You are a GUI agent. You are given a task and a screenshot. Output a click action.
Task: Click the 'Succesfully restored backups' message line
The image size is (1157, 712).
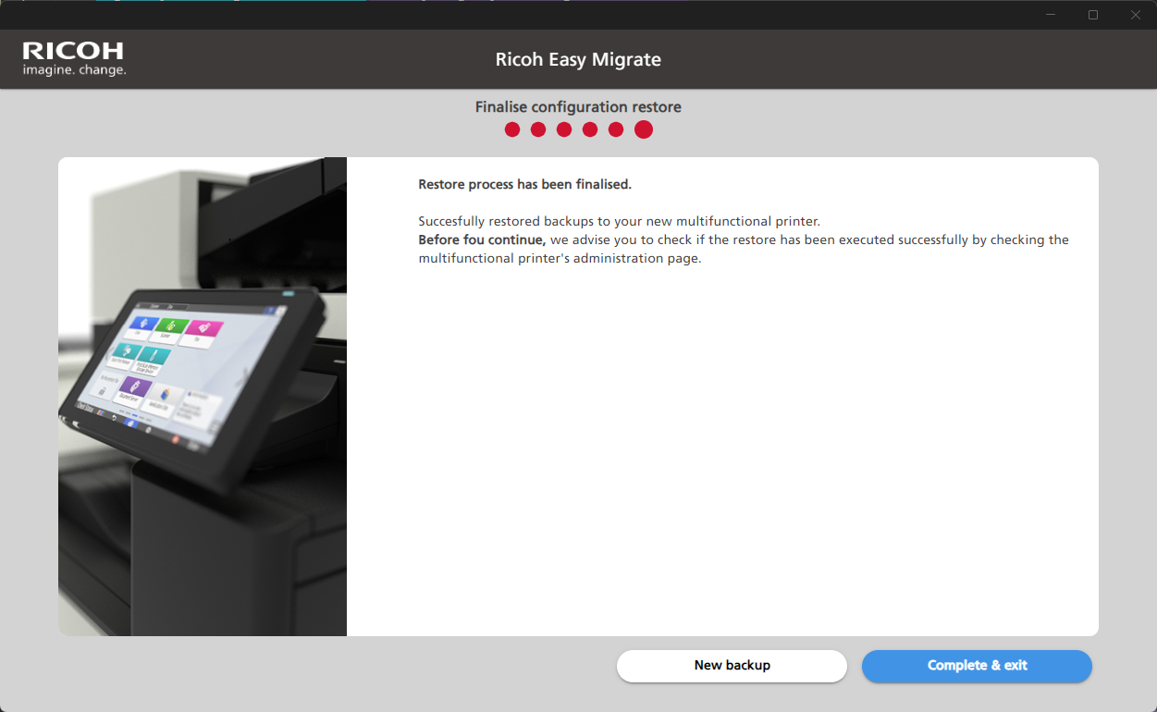619,222
